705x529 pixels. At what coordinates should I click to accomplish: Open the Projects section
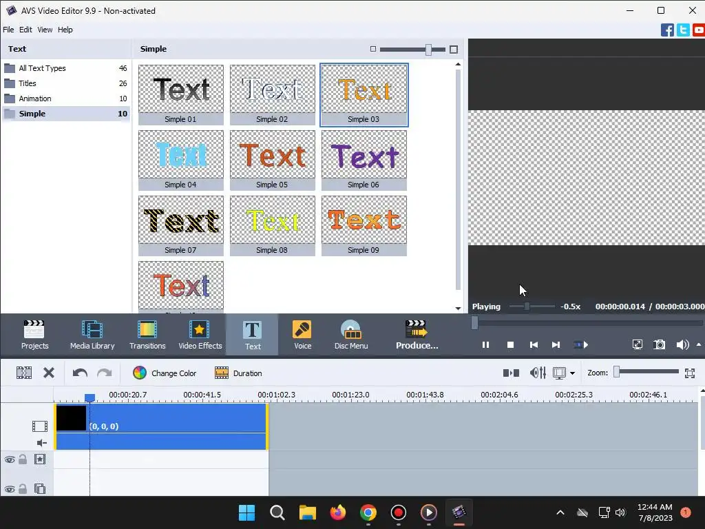34,335
